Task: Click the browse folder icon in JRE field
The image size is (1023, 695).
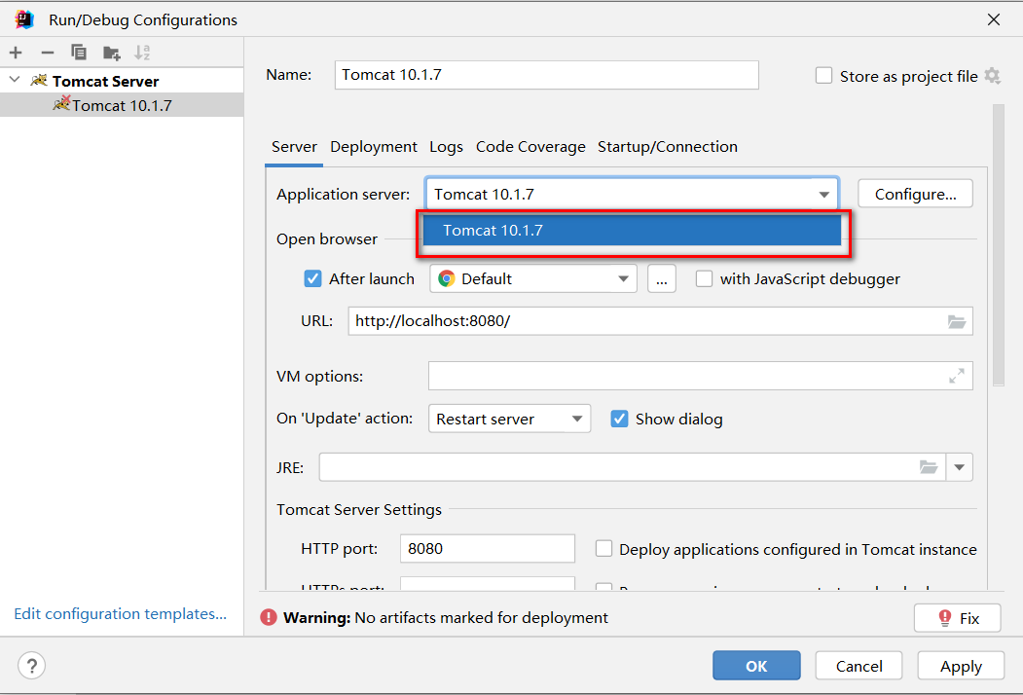Action: click(929, 467)
